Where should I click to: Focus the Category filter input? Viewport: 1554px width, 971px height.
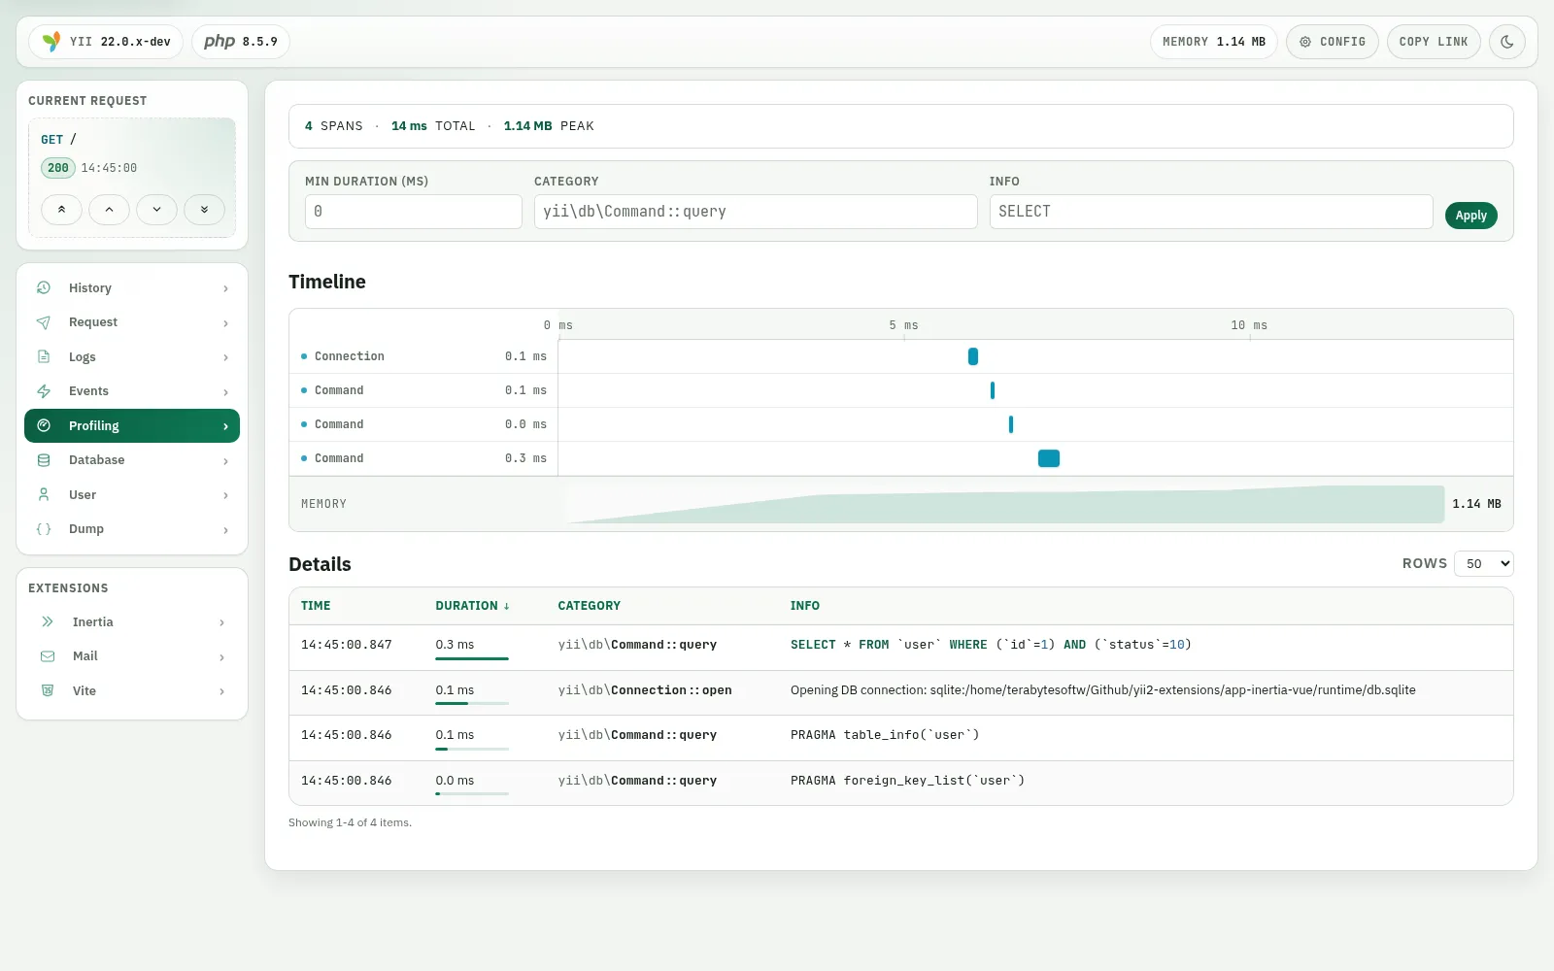point(756,212)
